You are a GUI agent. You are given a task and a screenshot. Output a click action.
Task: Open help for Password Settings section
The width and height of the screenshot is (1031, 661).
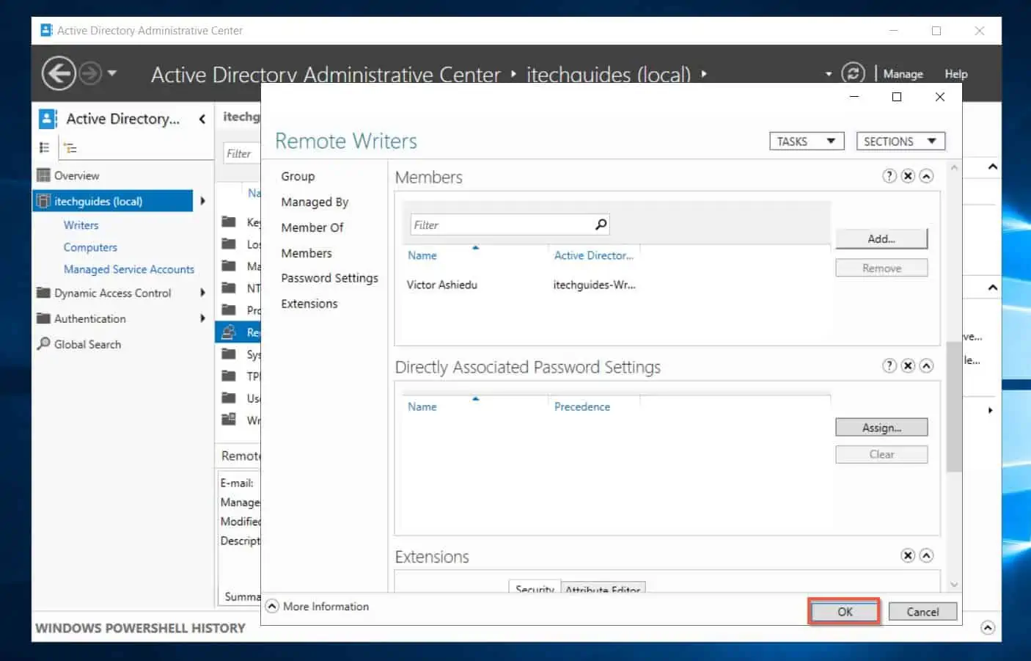(889, 365)
